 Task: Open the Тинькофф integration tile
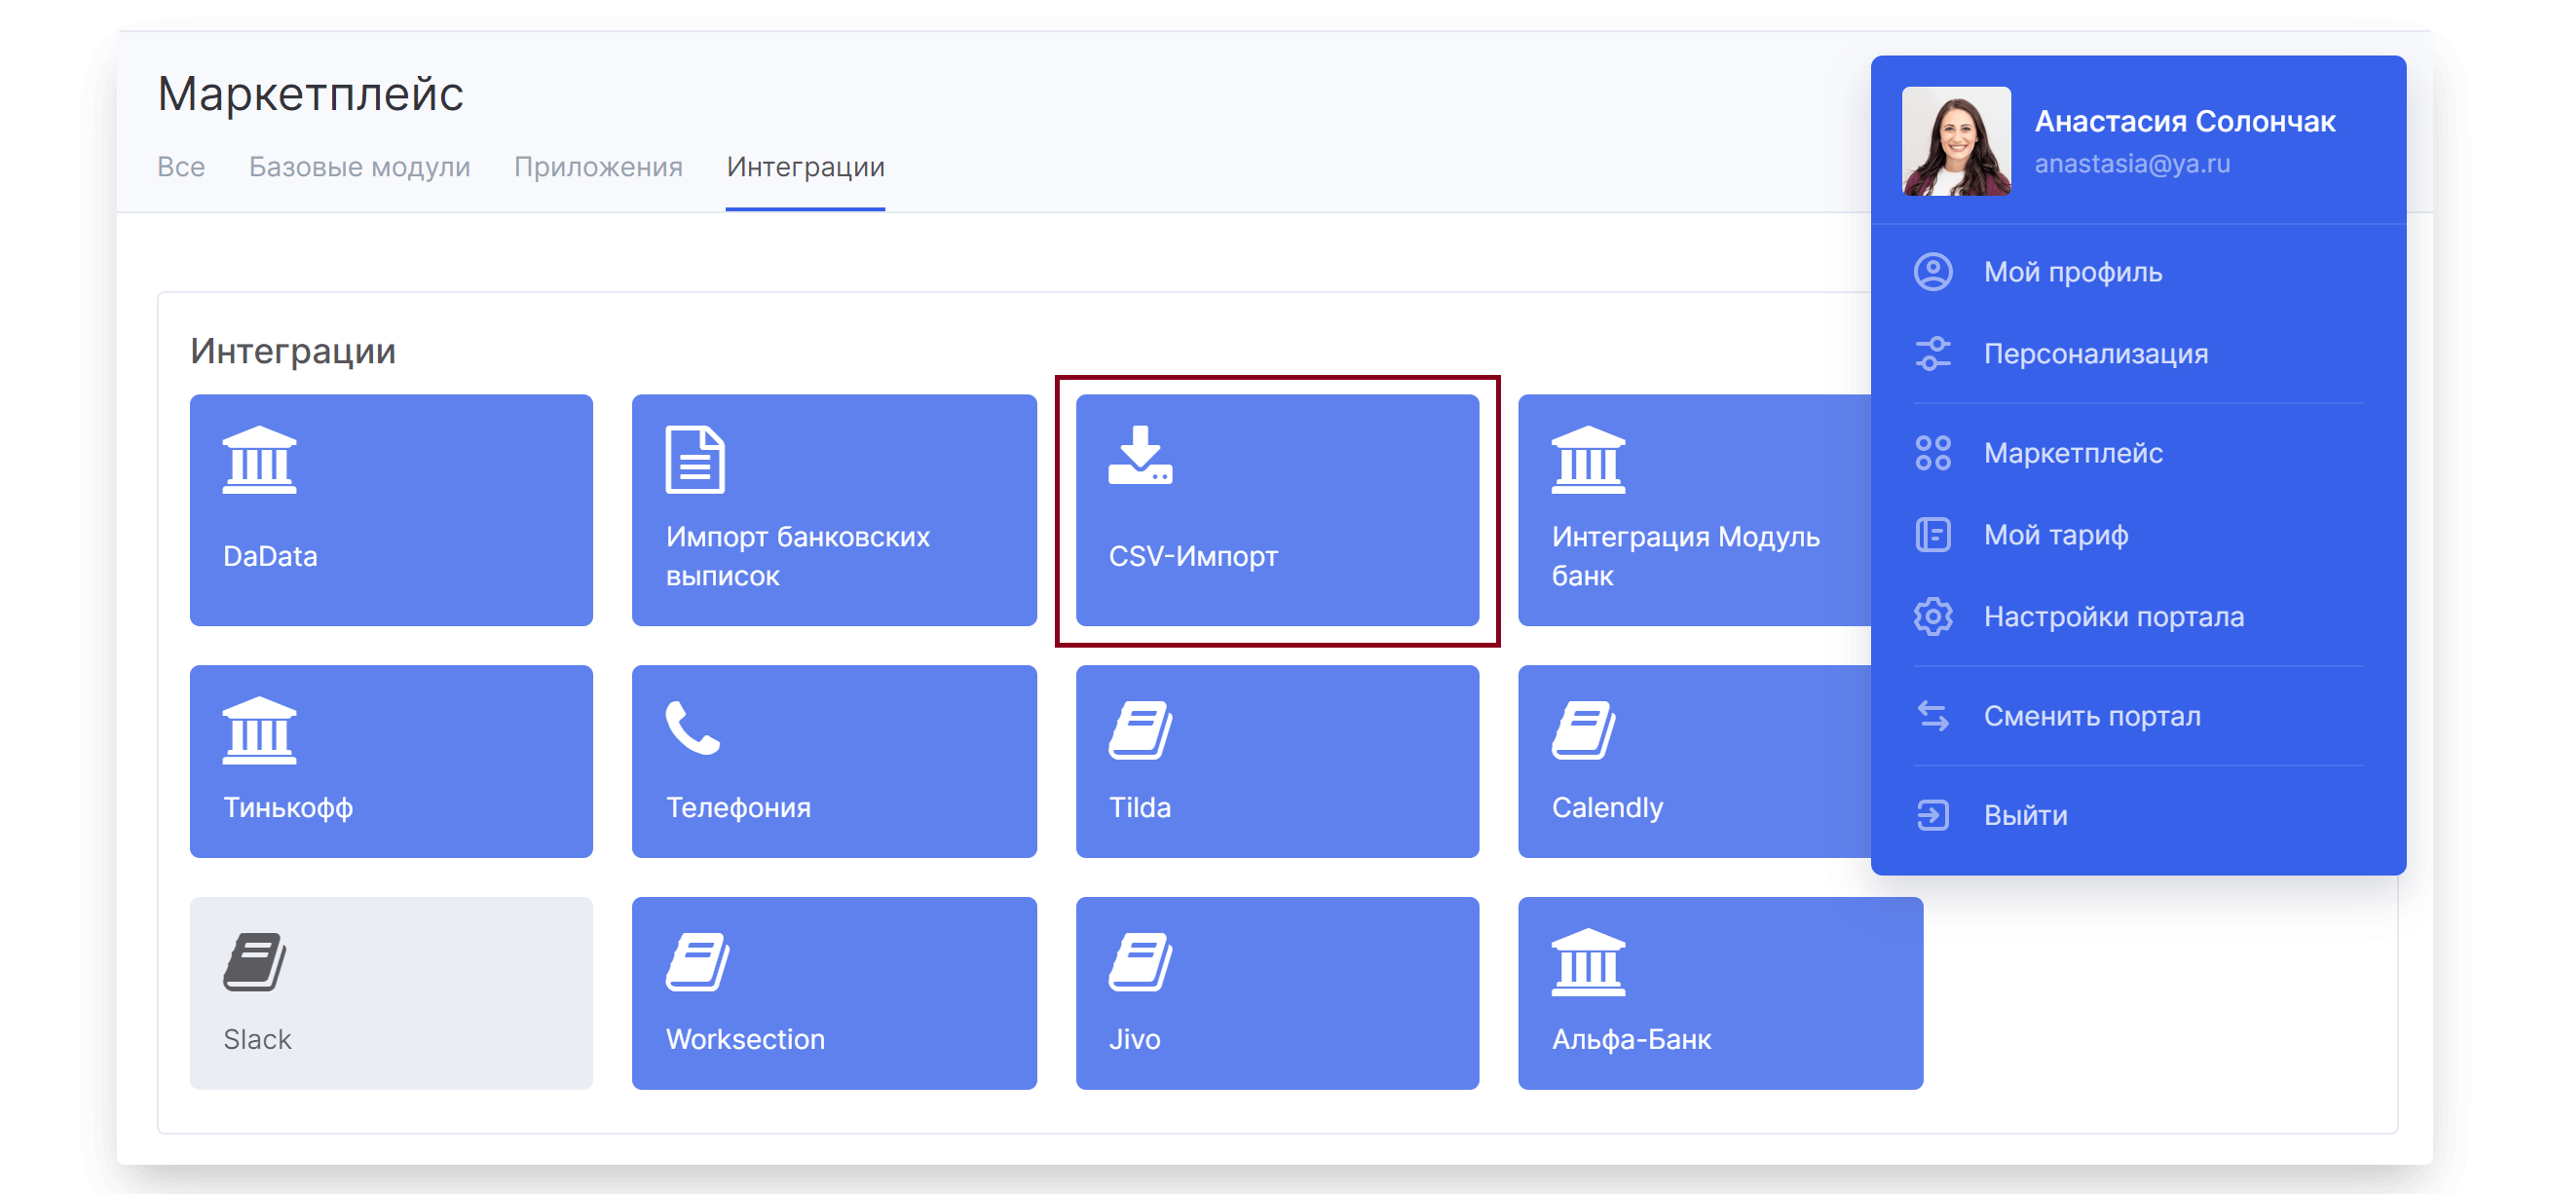pos(391,762)
